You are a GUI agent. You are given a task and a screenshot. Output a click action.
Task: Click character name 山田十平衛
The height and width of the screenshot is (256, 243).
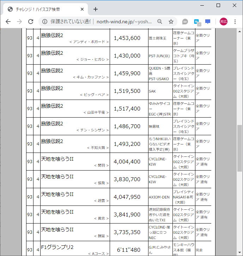coord(96,112)
